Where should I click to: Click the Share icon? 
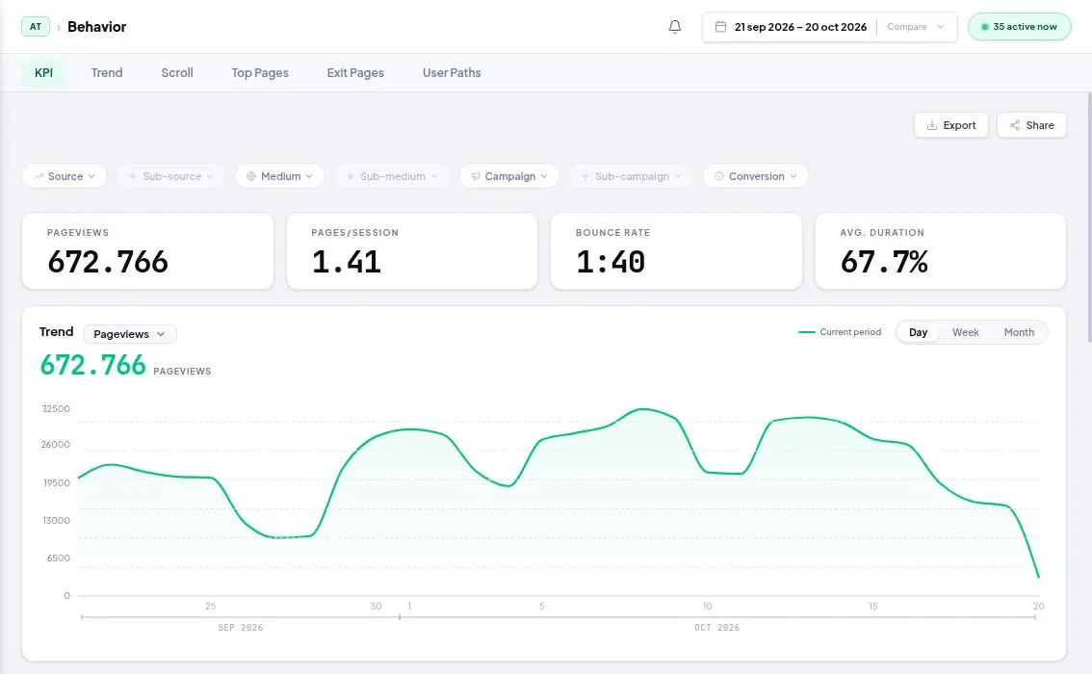(1015, 125)
